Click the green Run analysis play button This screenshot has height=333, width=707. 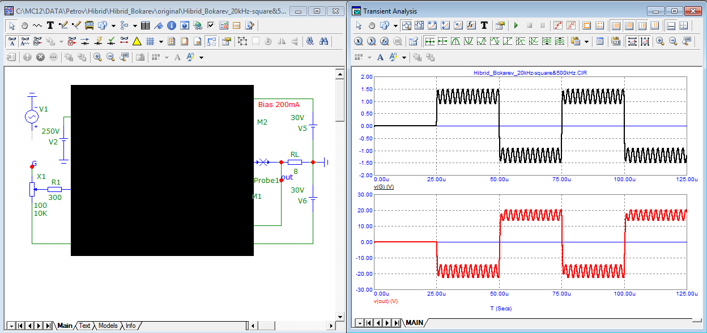point(516,25)
